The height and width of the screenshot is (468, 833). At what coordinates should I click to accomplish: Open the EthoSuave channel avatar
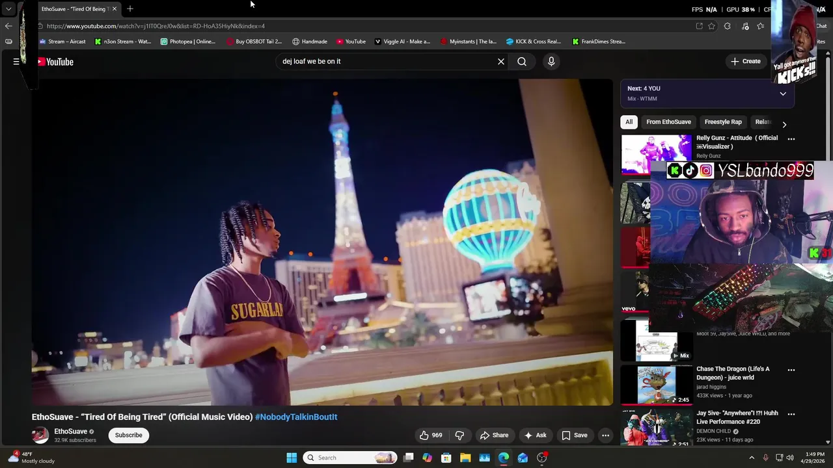coord(40,435)
